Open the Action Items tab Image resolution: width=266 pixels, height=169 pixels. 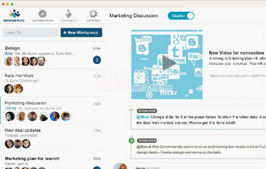43,16
